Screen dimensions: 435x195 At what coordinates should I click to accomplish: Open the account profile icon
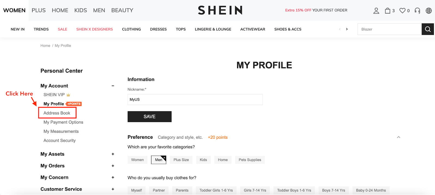(376, 11)
